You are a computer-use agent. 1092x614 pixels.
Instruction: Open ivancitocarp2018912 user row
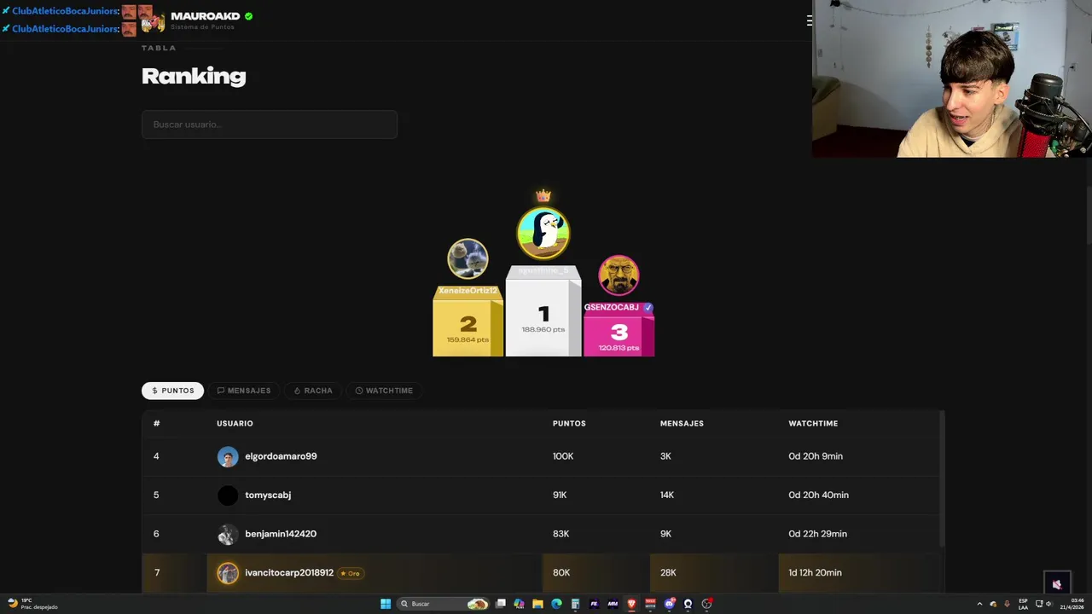click(x=540, y=572)
